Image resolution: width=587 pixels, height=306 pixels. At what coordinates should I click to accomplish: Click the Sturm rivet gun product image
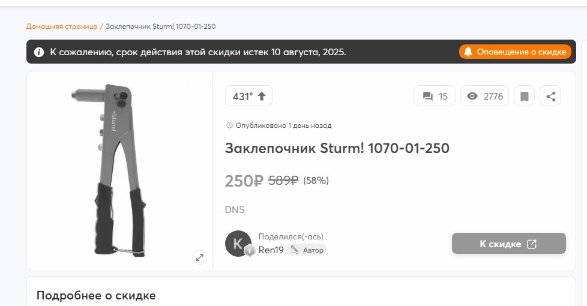[x=119, y=171]
